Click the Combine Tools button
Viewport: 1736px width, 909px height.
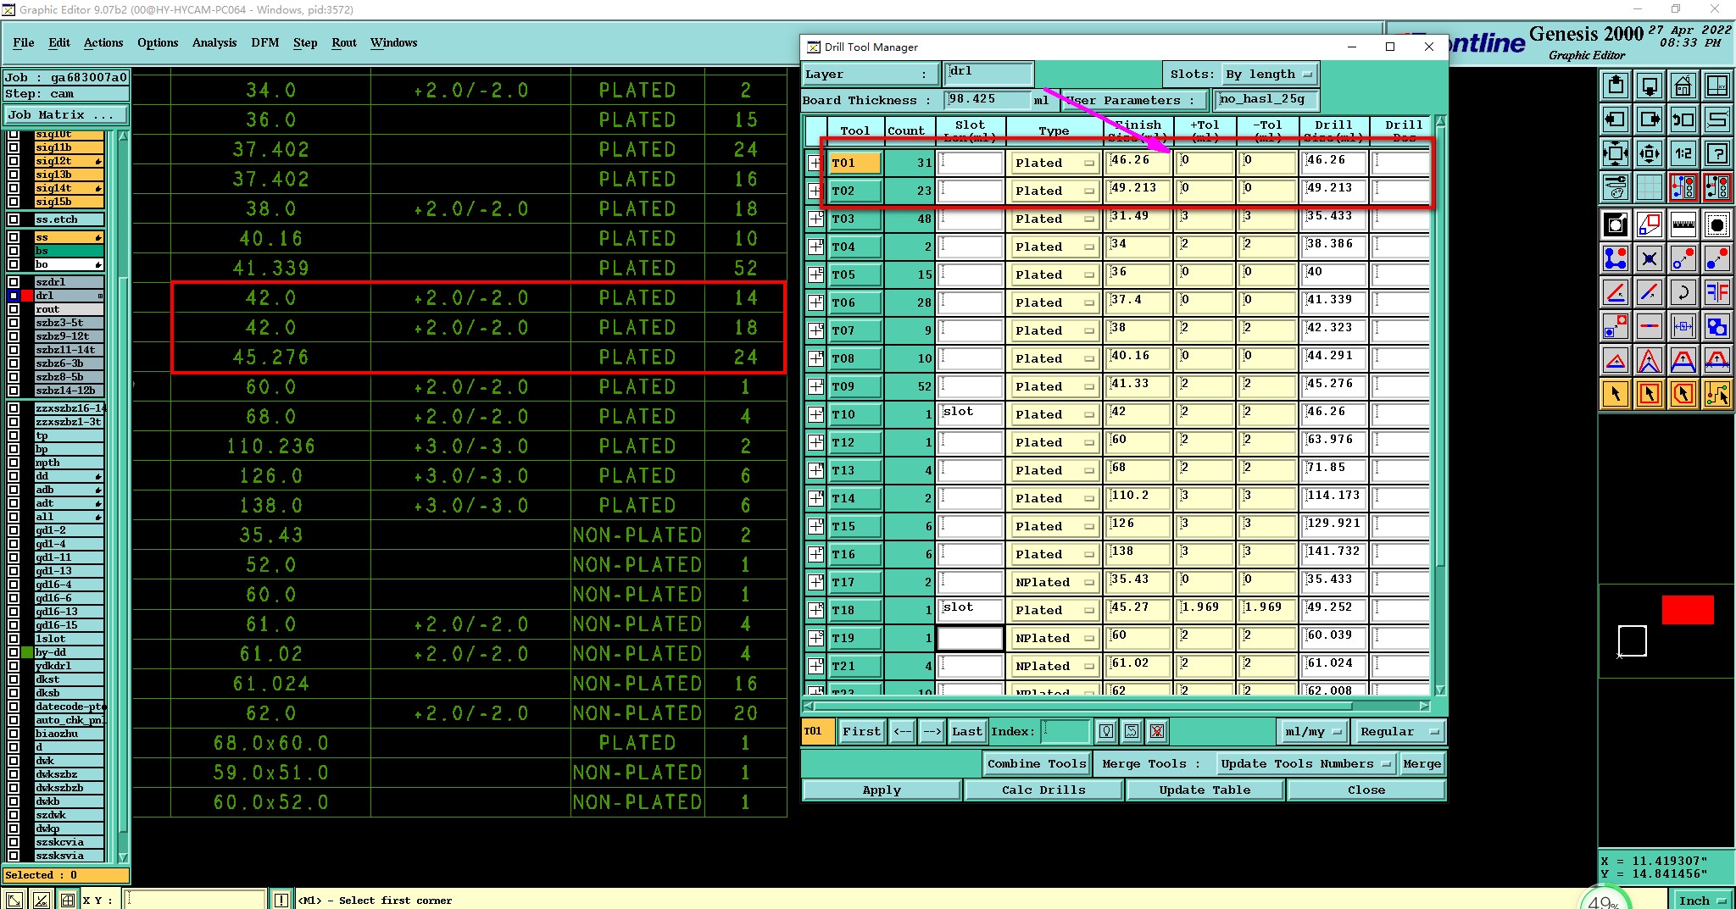coord(1037,763)
